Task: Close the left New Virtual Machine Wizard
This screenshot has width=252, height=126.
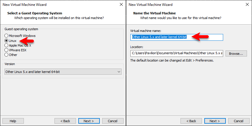Action: (121, 4)
